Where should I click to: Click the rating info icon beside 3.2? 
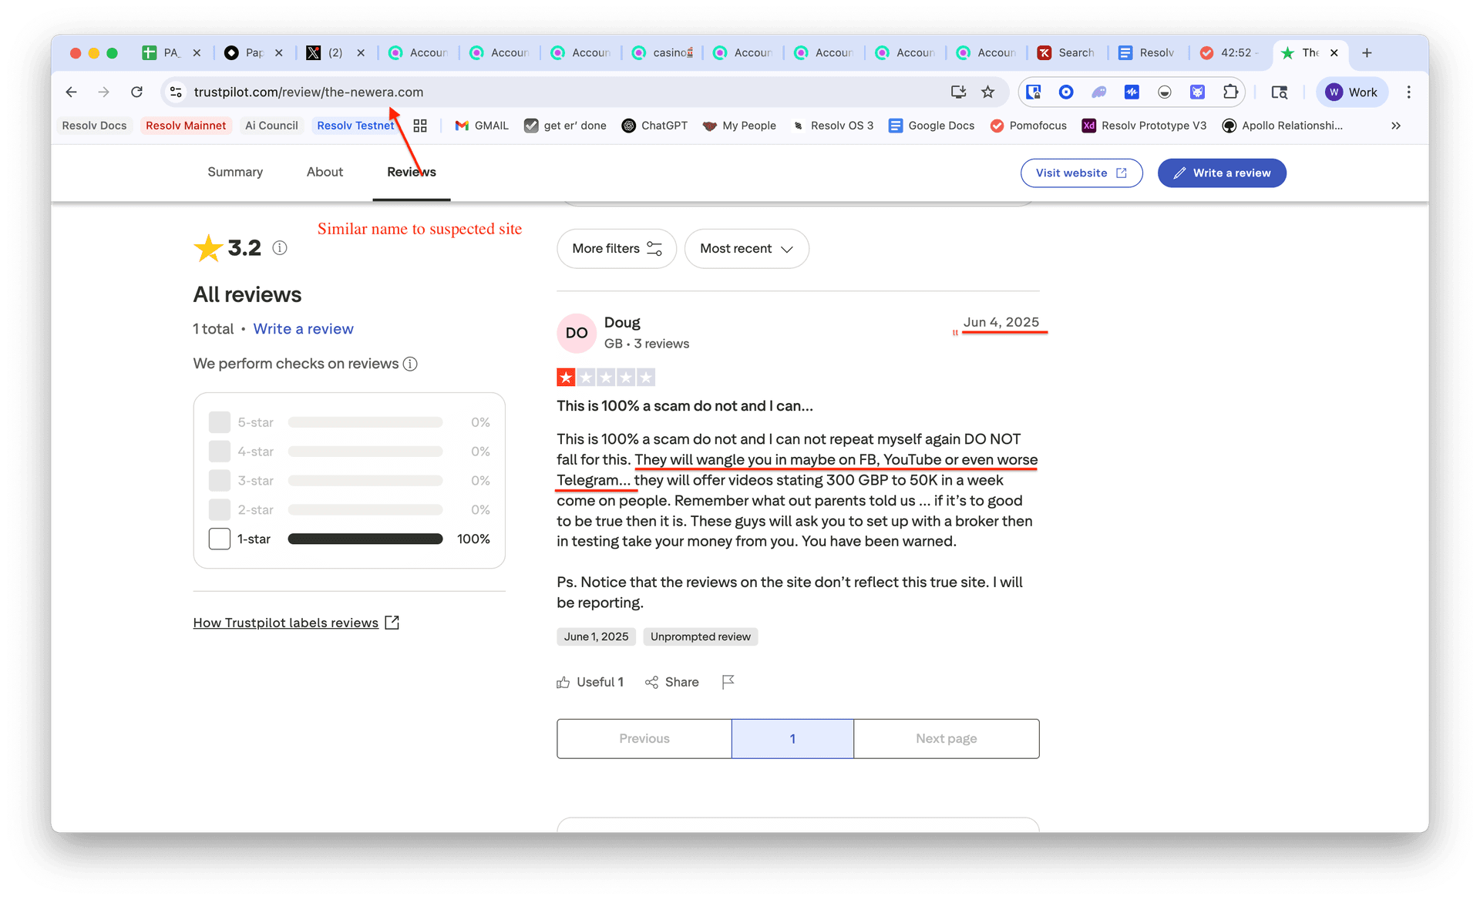280,248
